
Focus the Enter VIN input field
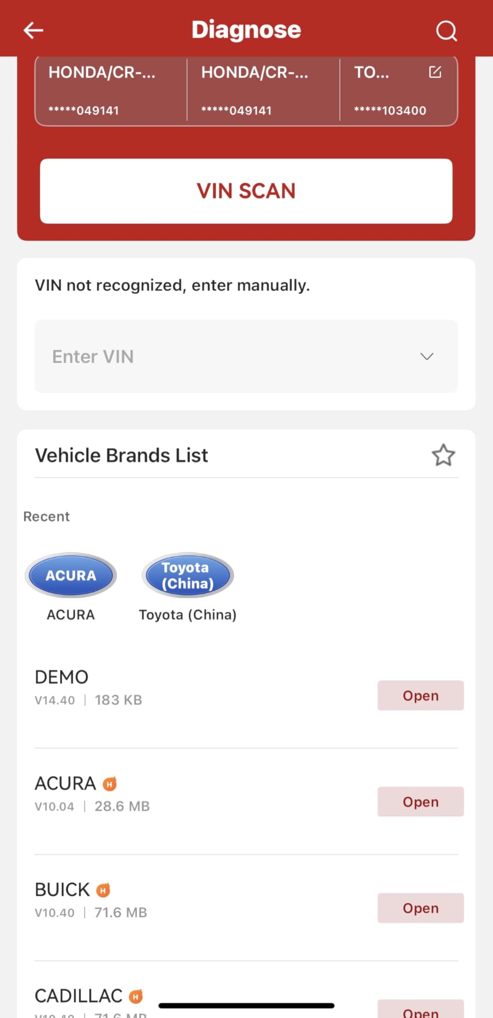tap(220, 356)
